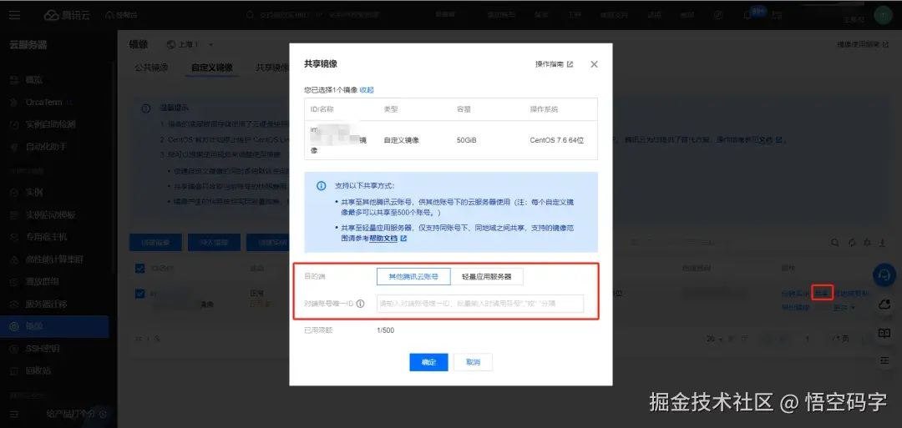Click the top bar search icon

[251, 15]
